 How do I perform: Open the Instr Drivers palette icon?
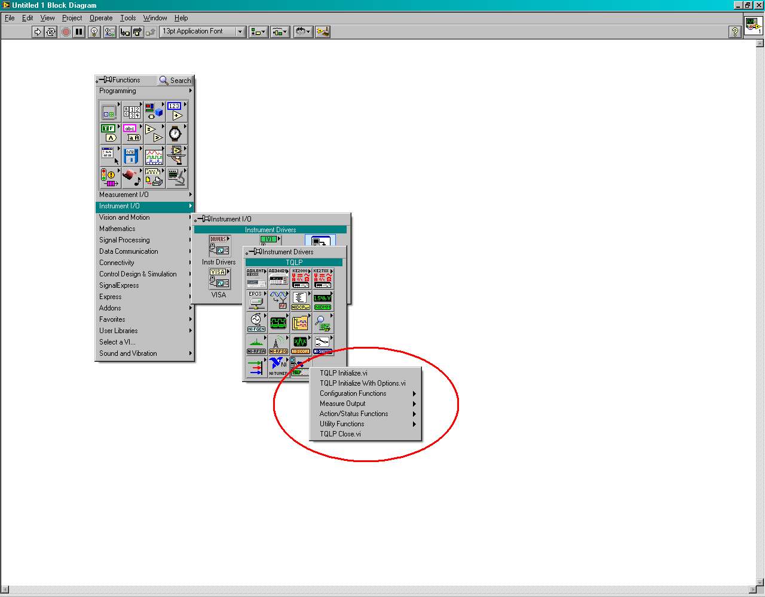[x=219, y=246]
